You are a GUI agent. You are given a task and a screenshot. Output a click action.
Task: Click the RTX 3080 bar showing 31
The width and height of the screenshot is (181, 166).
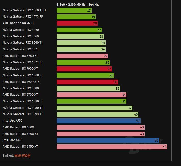pyautogui.click(x=88, y=89)
